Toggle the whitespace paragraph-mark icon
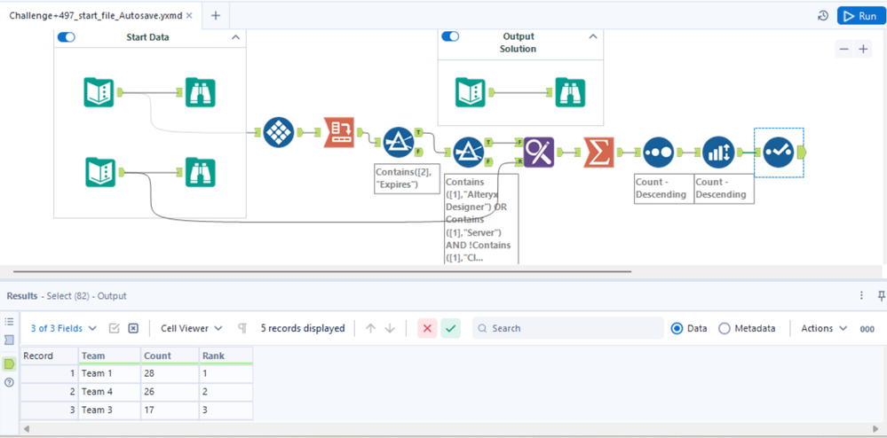Viewport: 887px width, 438px height. coord(242,328)
